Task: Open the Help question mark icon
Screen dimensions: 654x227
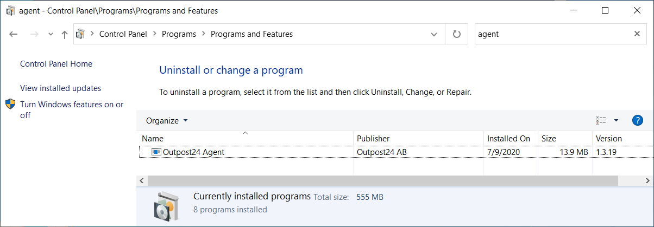Action: click(638, 120)
